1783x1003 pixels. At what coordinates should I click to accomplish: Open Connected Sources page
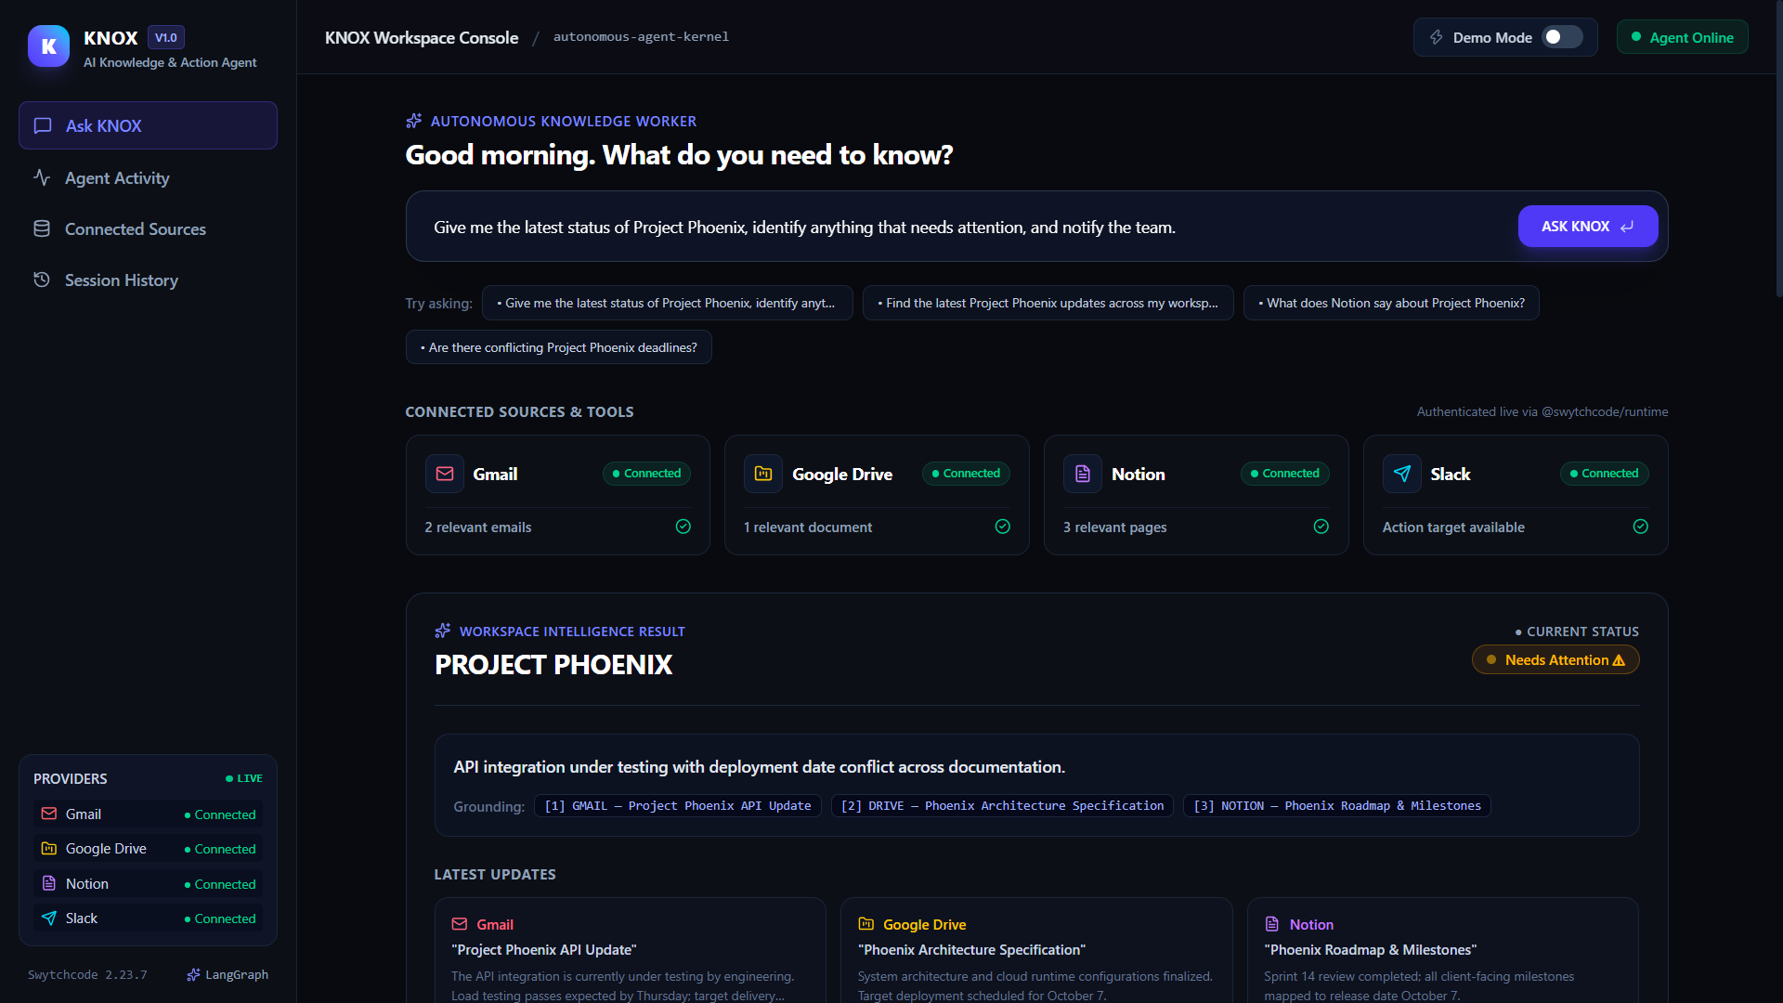pyautogui.click(x=148, y=228)
